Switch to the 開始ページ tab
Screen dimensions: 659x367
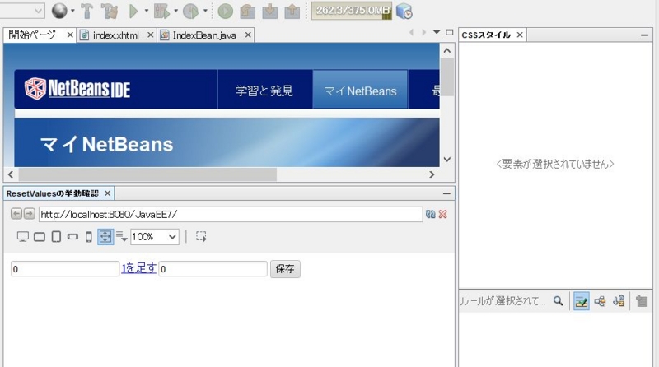(32, 35)
